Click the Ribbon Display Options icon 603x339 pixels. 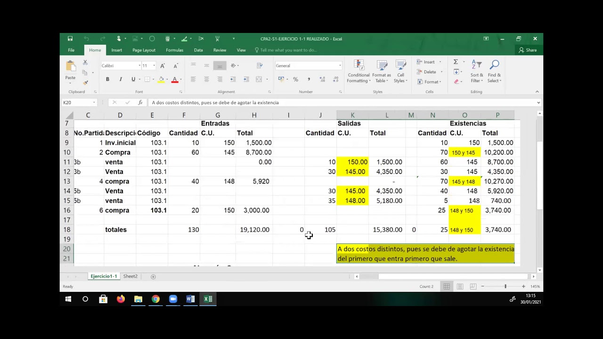click(486, 39)
